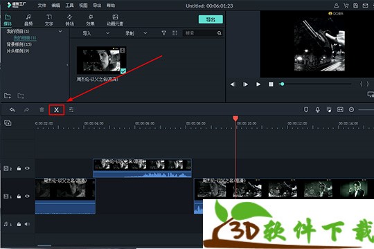The width and height of the screenshot is (374, 249).
Task: Filter media with the funnel icon
Action: (x=163, y=33)
